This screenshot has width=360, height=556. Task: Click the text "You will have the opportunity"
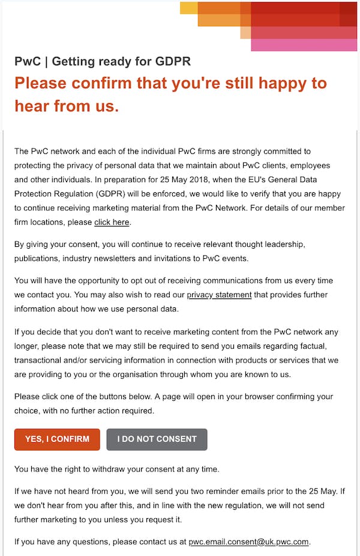coord(90,280)
